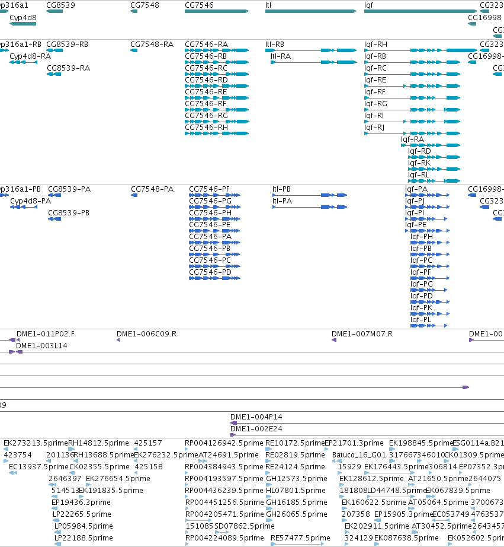Screen dimensions: 504x547
Task: Select the DME1-006C09.R BAC end
Action: [x=147, y=334]
